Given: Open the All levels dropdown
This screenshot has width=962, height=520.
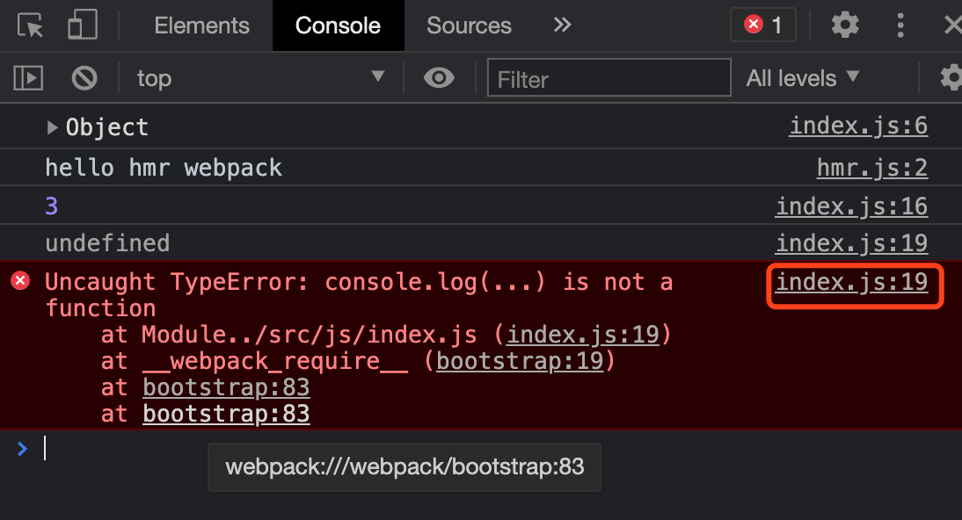Looking at the screenshot, I should 802,78.
